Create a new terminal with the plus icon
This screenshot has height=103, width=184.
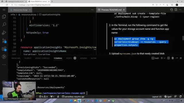(x=162, y=58)
